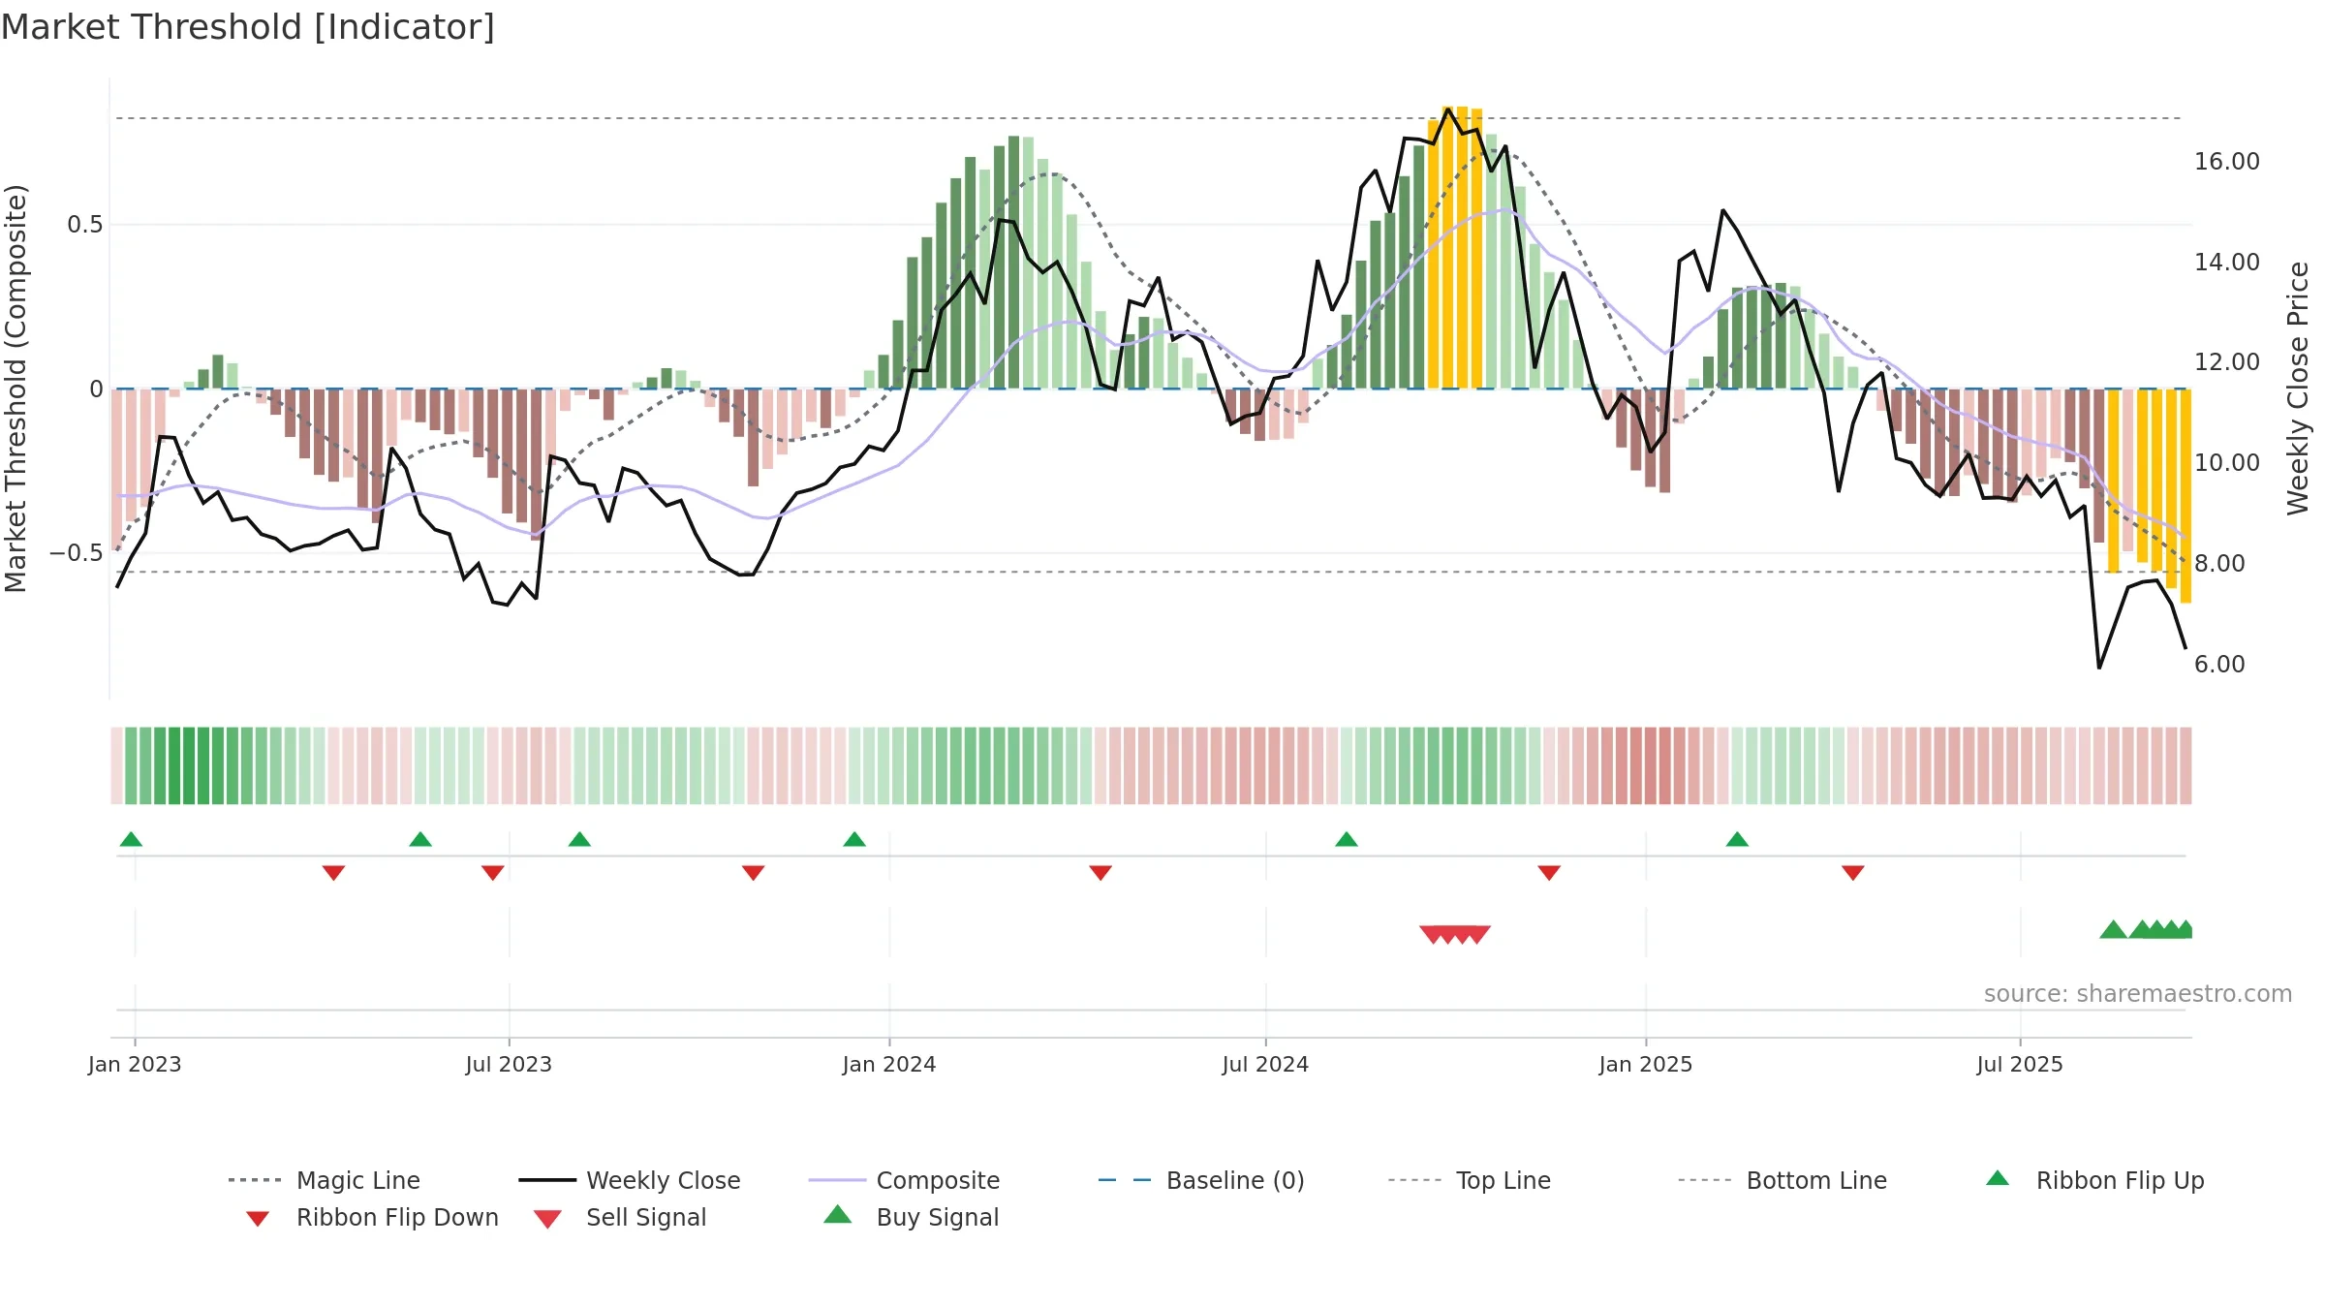This screenshot has width=2325, height=1308.
Task: Click the January 2023 ribbon flip up marker
Action: pyautogui.click(x=131, y=839)
